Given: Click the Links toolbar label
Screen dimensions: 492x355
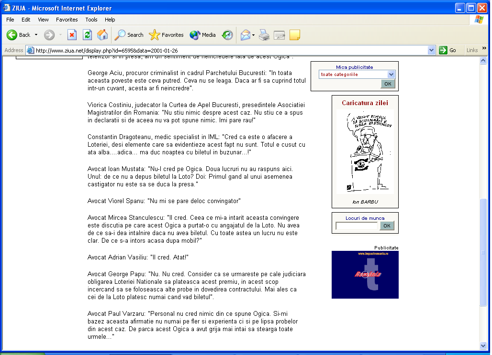Looking at the screenshot, I should pyautogui.click(x=472, y=50).
